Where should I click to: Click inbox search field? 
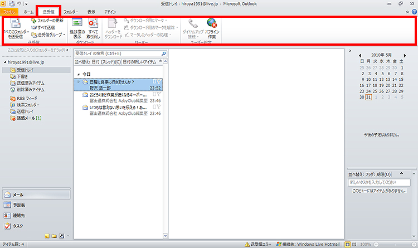tap(118, 54)
